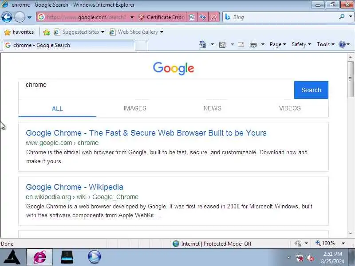
Task: Click the page scroll up arrow
Action: pyautogui.click(x=351, y=57)
